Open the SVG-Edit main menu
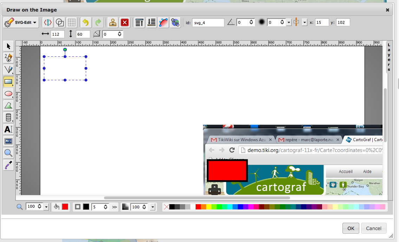Viewport: 399px width, 242px height. point(21,22)
